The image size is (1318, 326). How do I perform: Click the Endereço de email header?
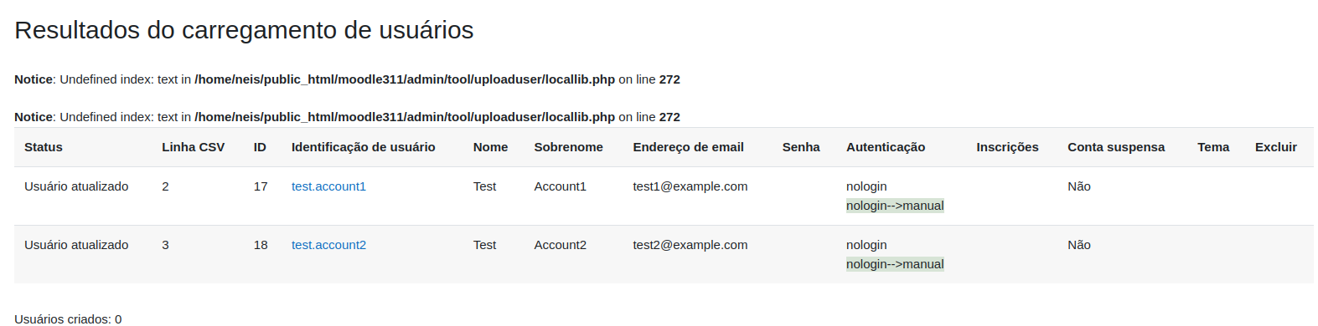pos(689,147)
